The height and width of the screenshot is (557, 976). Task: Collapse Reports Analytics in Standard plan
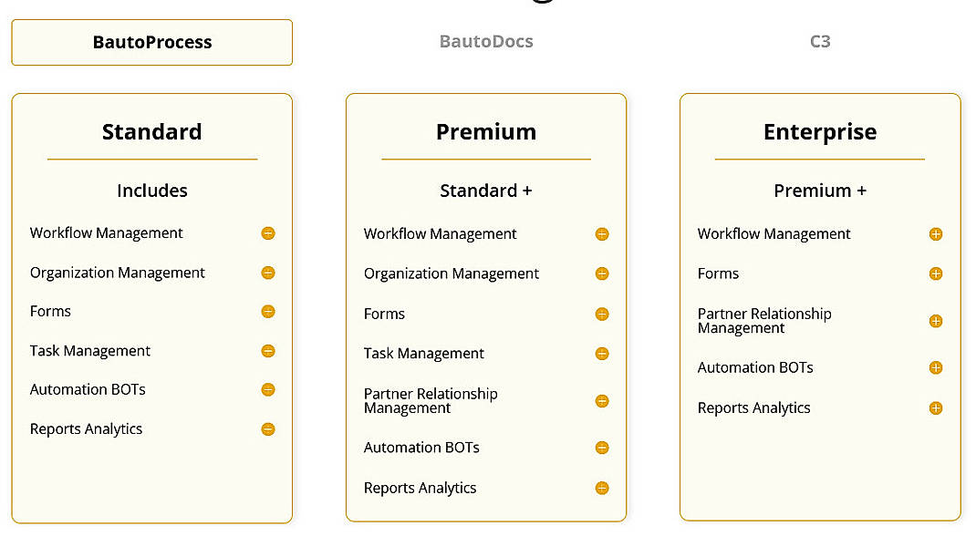point(267,428)
